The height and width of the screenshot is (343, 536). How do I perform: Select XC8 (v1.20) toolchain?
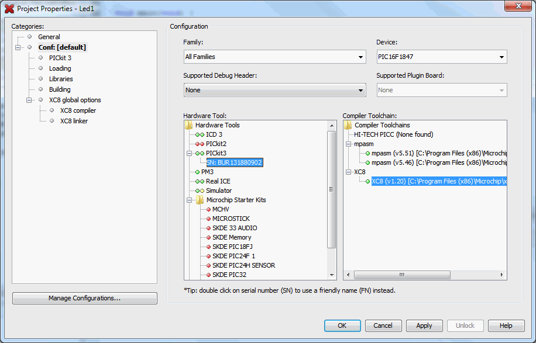[x=439, y=182]
